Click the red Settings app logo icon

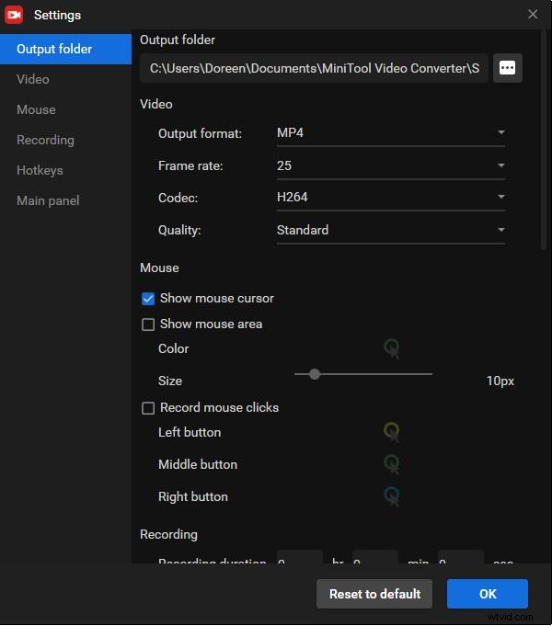[x=14, y=15]
